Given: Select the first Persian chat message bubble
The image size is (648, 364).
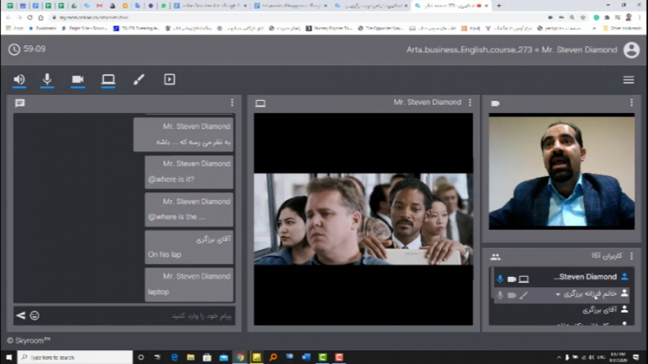Looking at the screenshot, I should coord(184,134).
